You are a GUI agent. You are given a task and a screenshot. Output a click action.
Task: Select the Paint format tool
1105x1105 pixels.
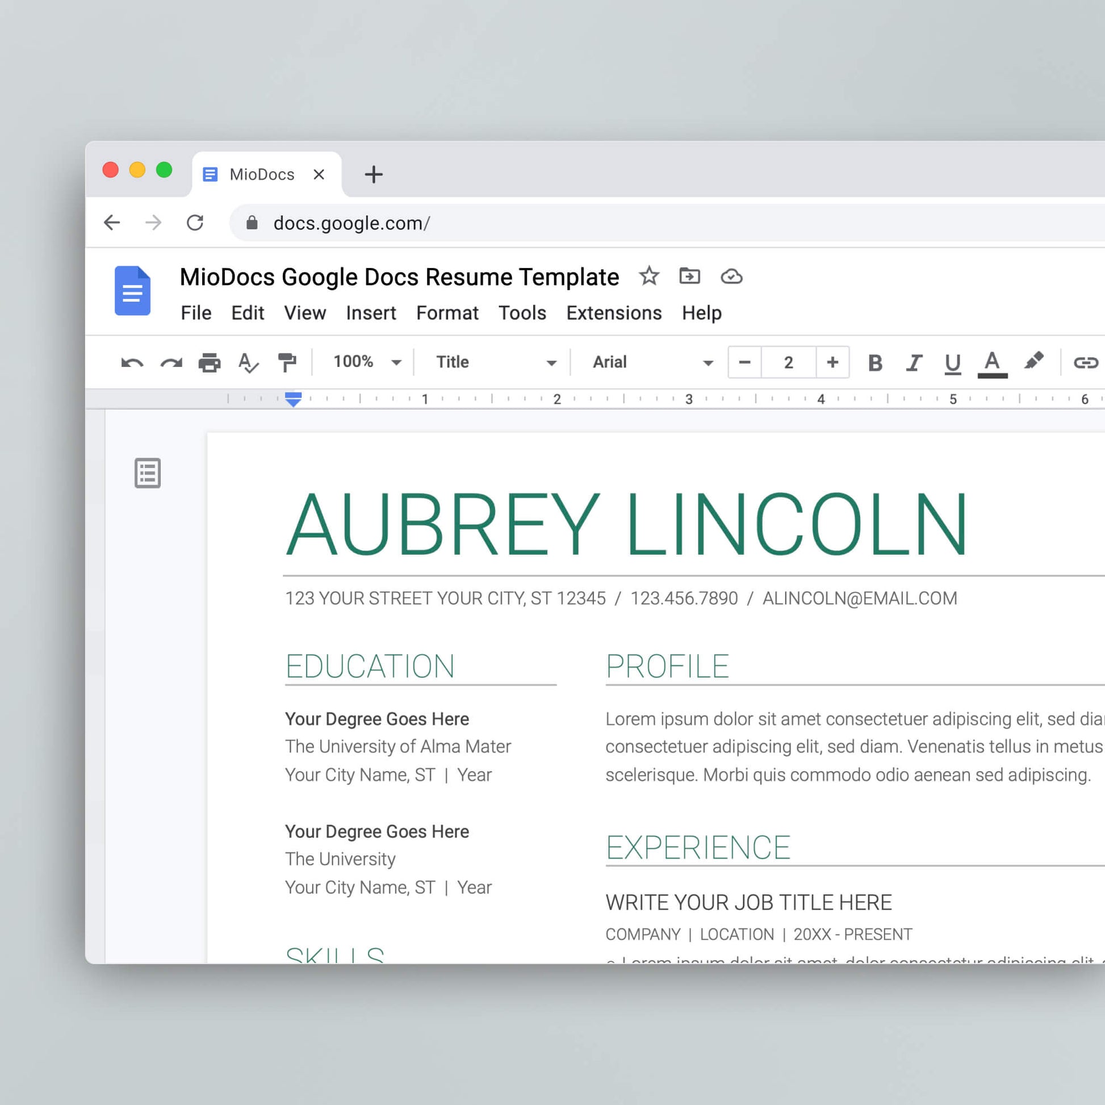(287, 362)
